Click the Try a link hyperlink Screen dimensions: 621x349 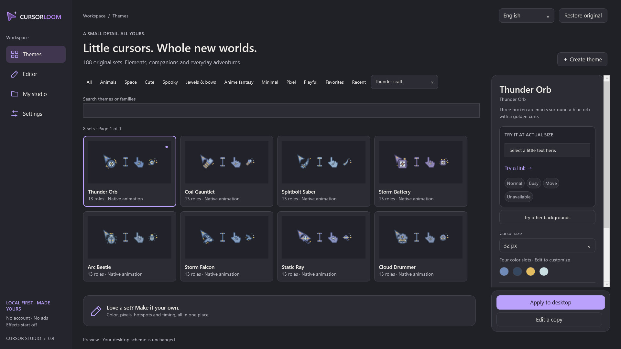pos(518,168)
